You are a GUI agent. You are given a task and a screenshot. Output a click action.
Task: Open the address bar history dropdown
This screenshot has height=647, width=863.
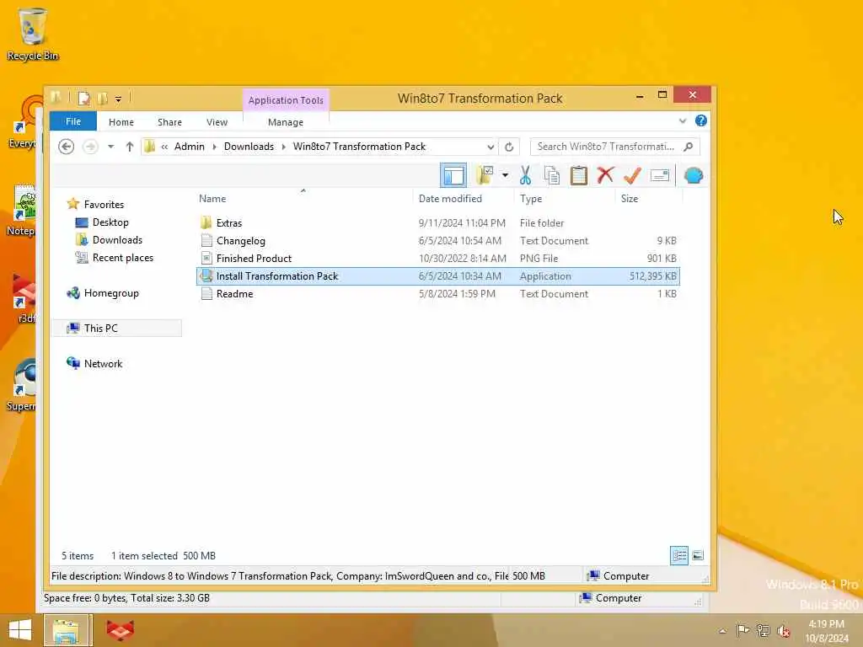coord(490,147)
